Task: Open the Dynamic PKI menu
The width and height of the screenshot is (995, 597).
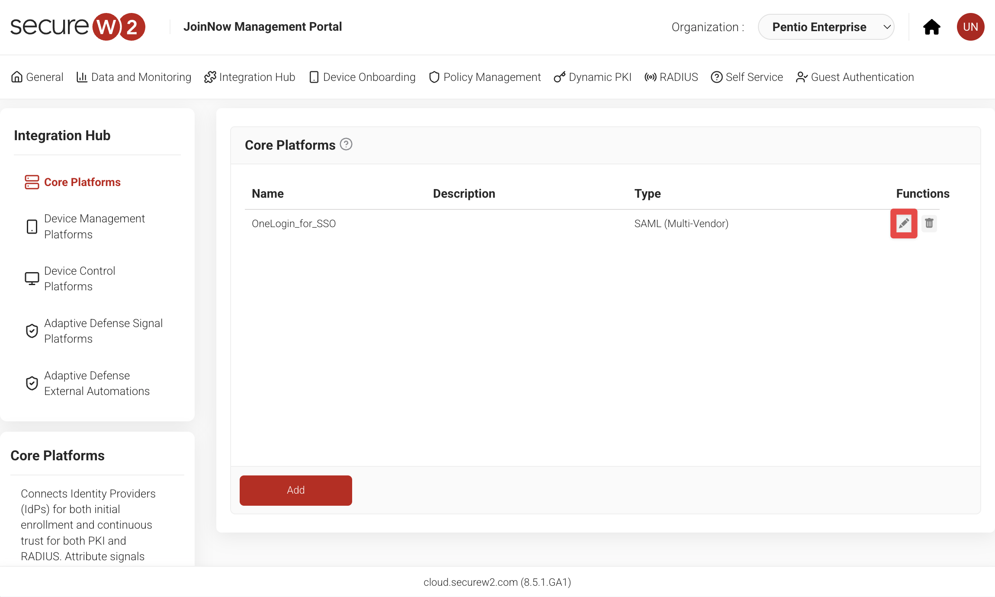Action: point(593,77)
